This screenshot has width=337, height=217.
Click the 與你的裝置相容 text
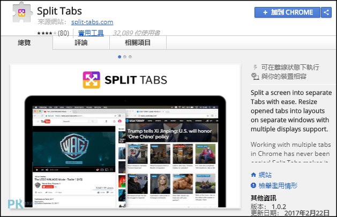(x=284, y=76)
